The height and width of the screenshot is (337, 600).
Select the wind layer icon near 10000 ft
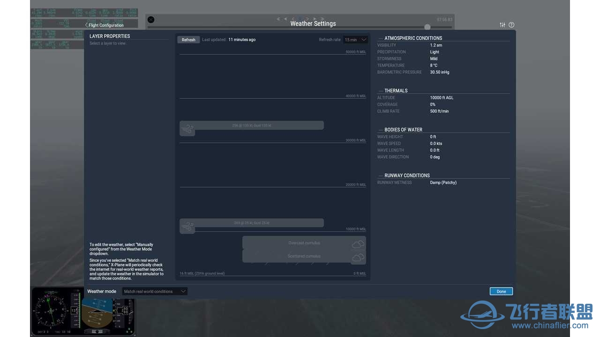[187, 227]
